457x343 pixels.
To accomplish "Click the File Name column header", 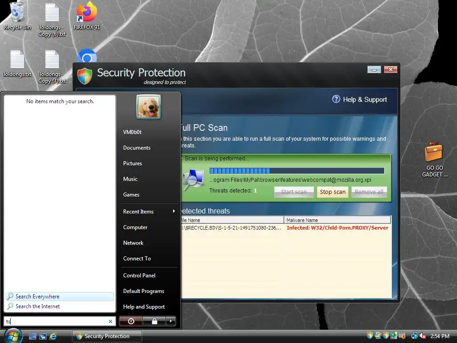I will coord(232,220).
